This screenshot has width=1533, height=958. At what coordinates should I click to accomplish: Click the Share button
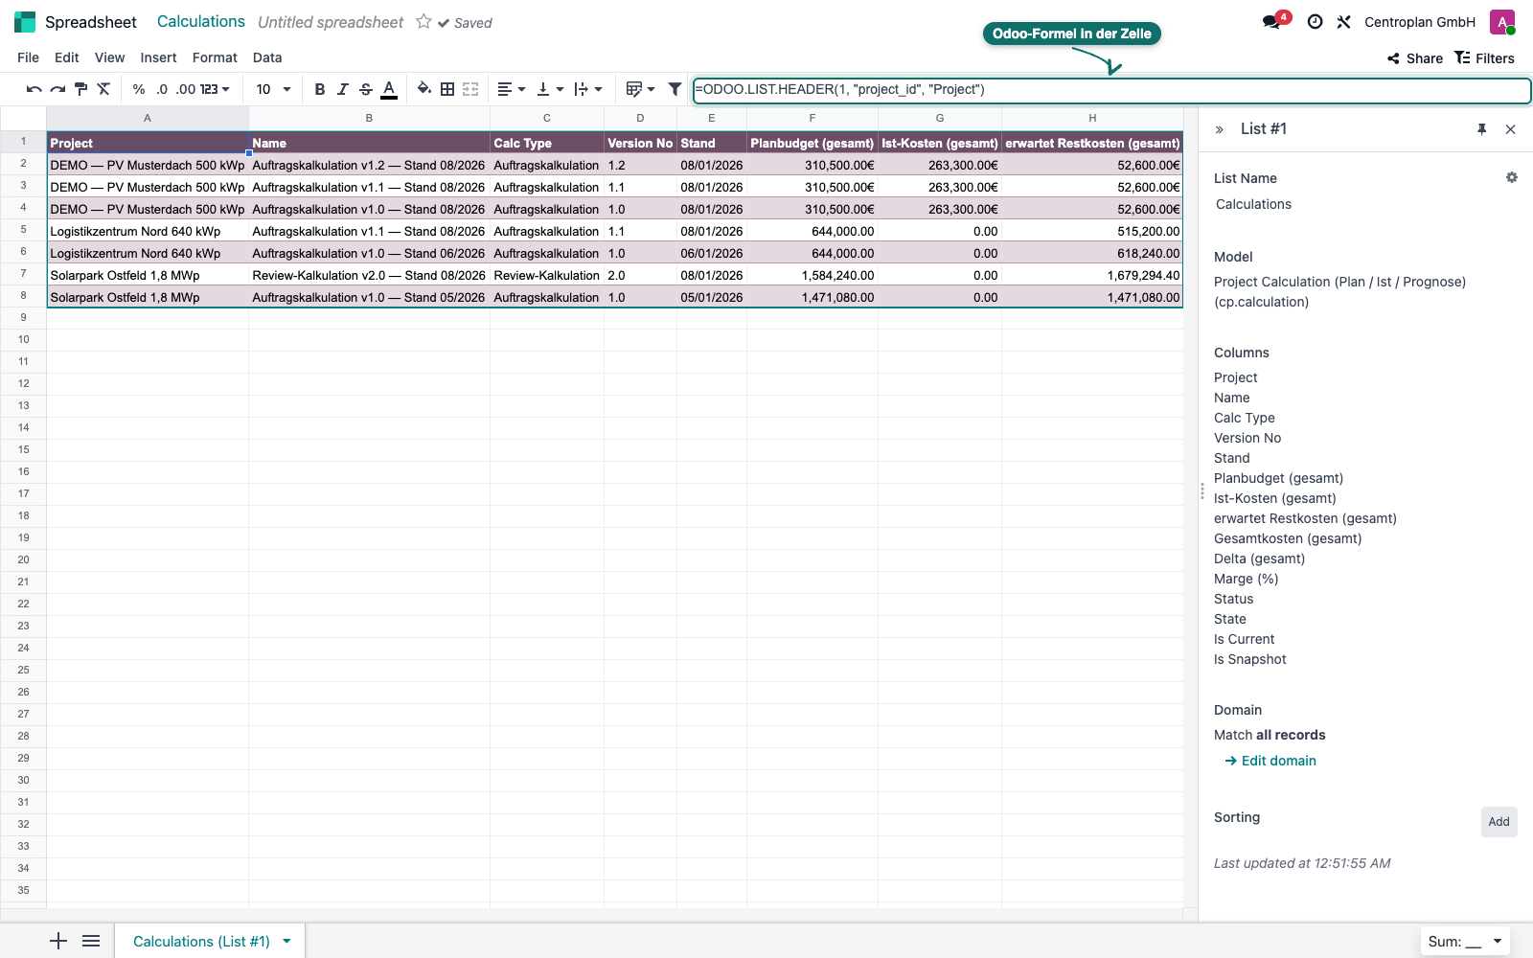[x=1415, y=58]
